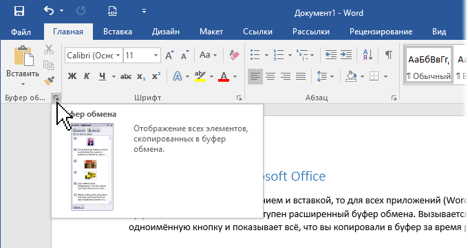468x248 pixels.
Task: Apply bulleted list
Action: tap(255, 55)
